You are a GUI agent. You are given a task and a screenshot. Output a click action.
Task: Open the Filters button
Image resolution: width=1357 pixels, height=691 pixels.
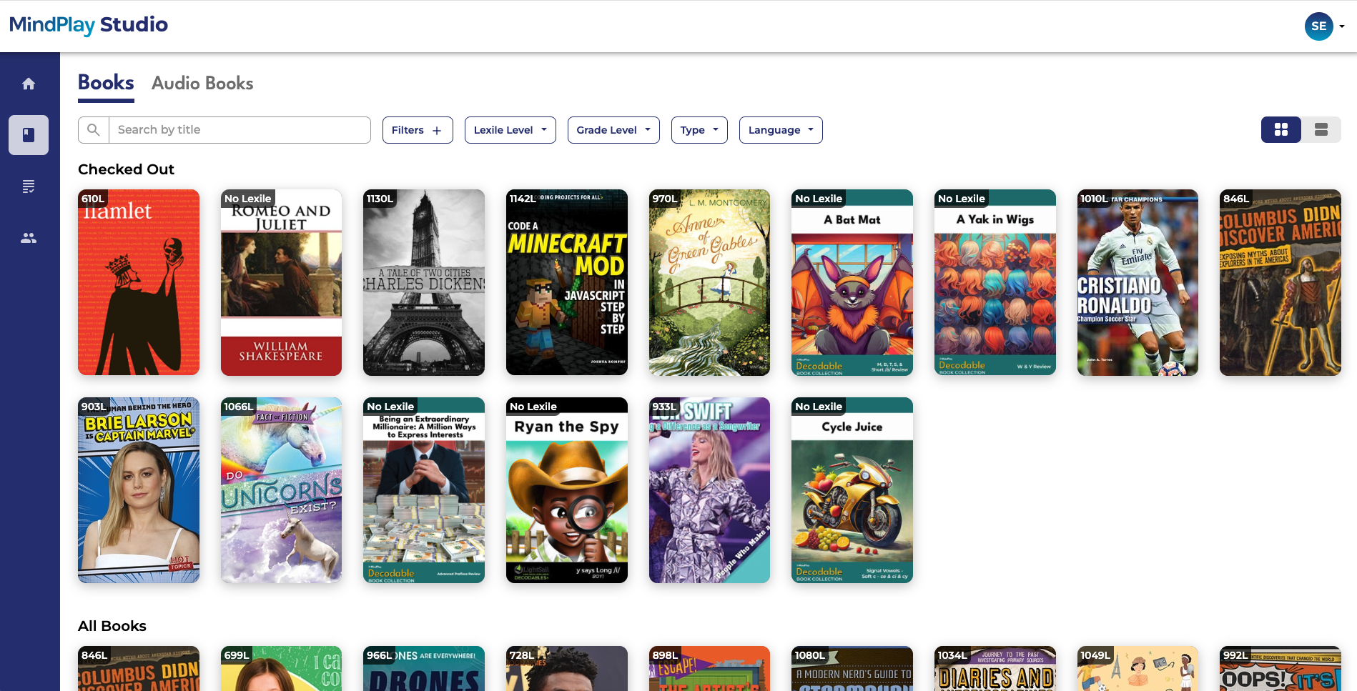tap(418, 130)
